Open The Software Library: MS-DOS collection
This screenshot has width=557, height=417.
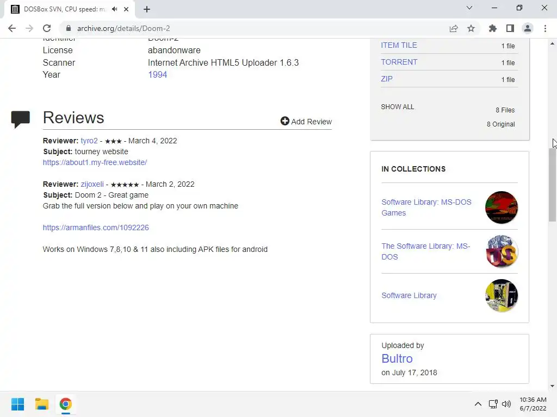(425, 251)
